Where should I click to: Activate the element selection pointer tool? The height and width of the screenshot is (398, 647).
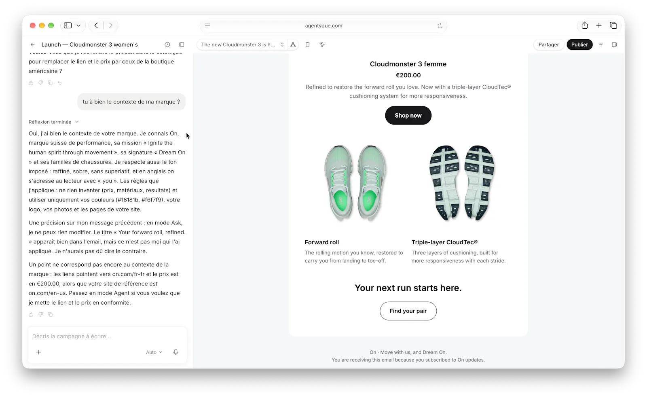coord(322,44)
